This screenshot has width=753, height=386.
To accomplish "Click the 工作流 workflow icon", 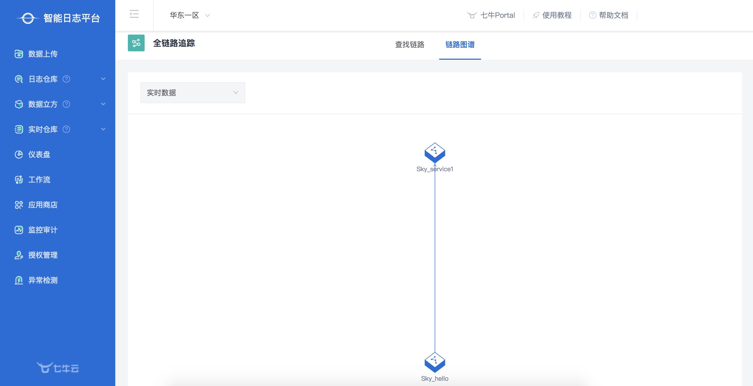I will pos(19,179).
